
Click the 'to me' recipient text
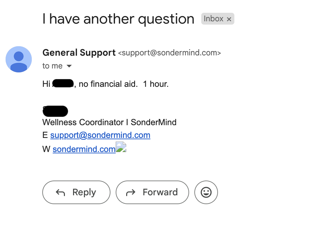click(x=52, y=66)
